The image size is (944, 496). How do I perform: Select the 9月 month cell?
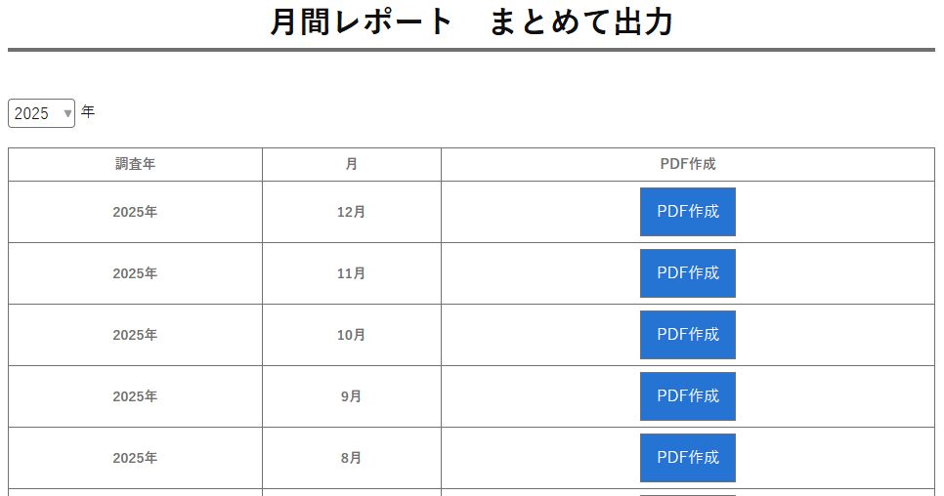pos(352,396)
